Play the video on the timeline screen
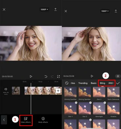Viewport: 121px width, 129px height. [31, 76]
